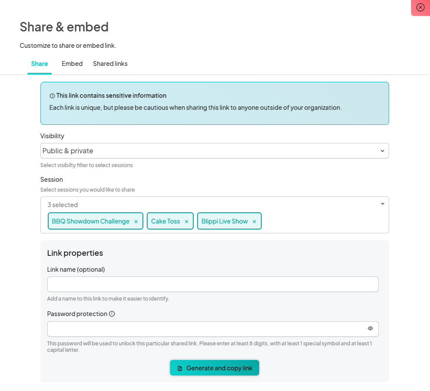Screen dimensions: 430x391
Task: Open the Shared links tab
Action: pos(110,64)
